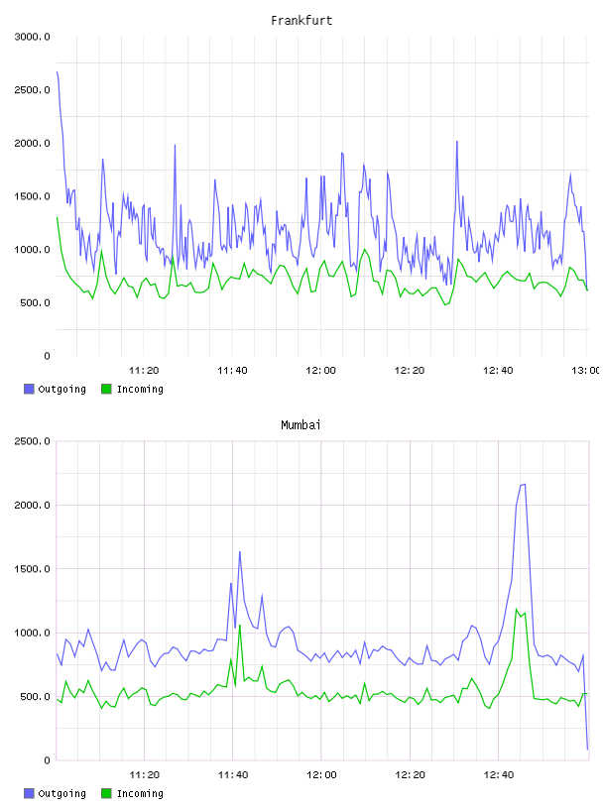Click Mumbai's 0 y-axis label
Viewport: 603px width, 809px height.
click(47, 760)
